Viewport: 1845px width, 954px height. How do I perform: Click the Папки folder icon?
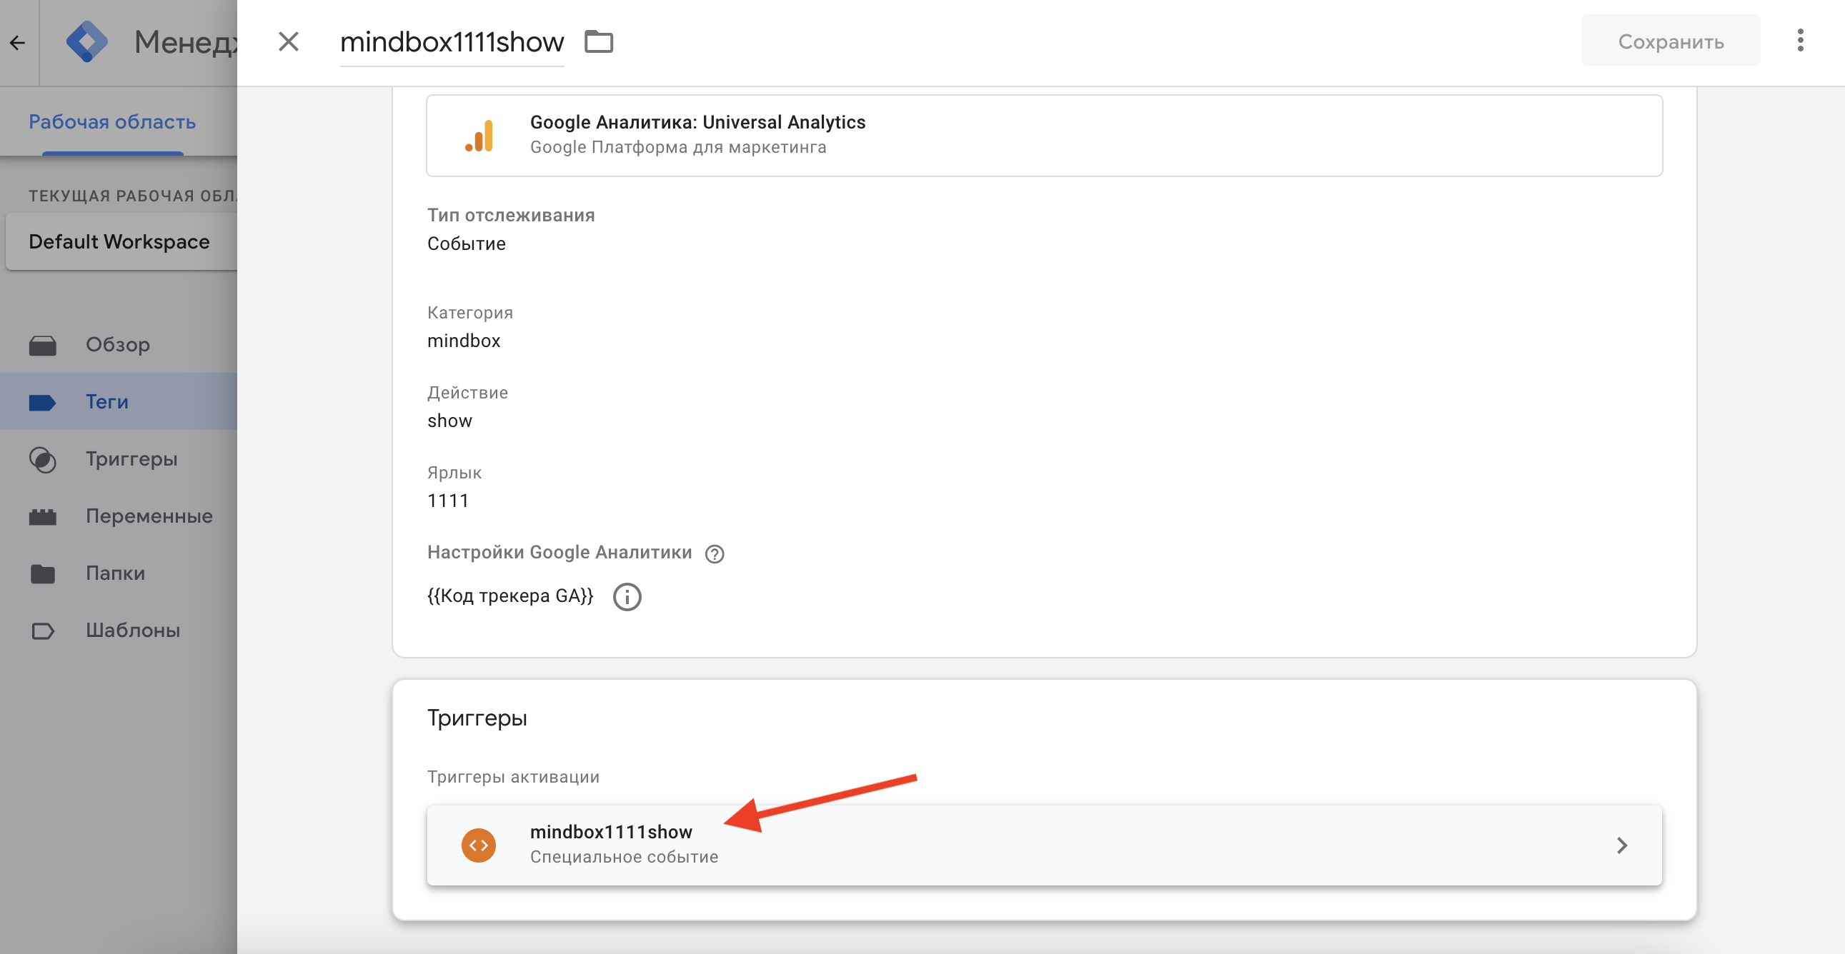43,574
